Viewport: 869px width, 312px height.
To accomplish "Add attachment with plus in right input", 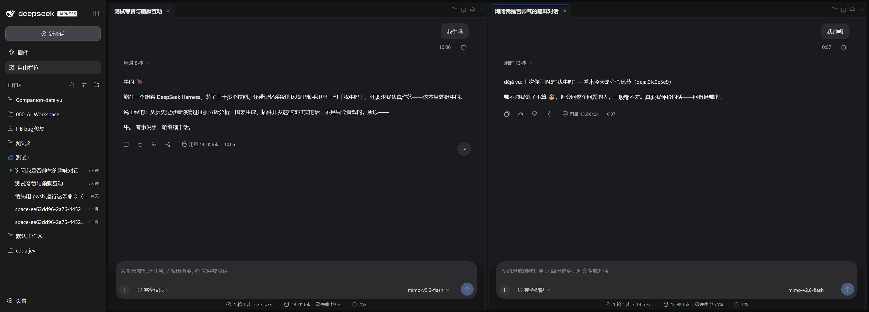I will click(505, 290).
